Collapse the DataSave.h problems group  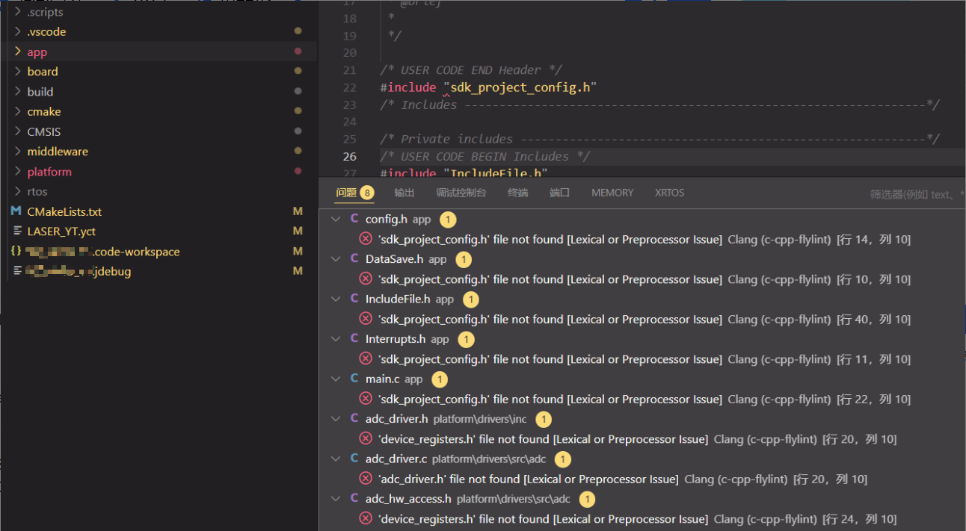click(336, 259)
